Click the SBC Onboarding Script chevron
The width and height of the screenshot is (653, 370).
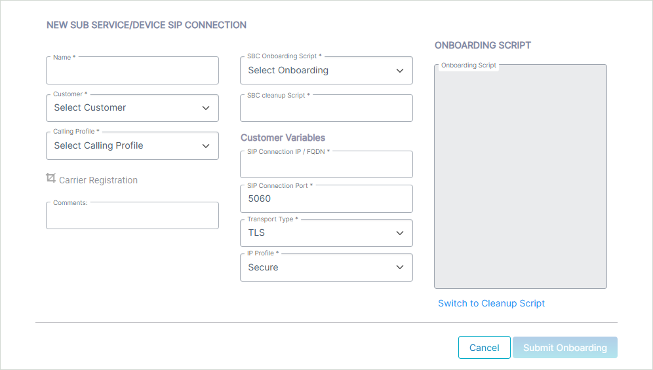400,71
